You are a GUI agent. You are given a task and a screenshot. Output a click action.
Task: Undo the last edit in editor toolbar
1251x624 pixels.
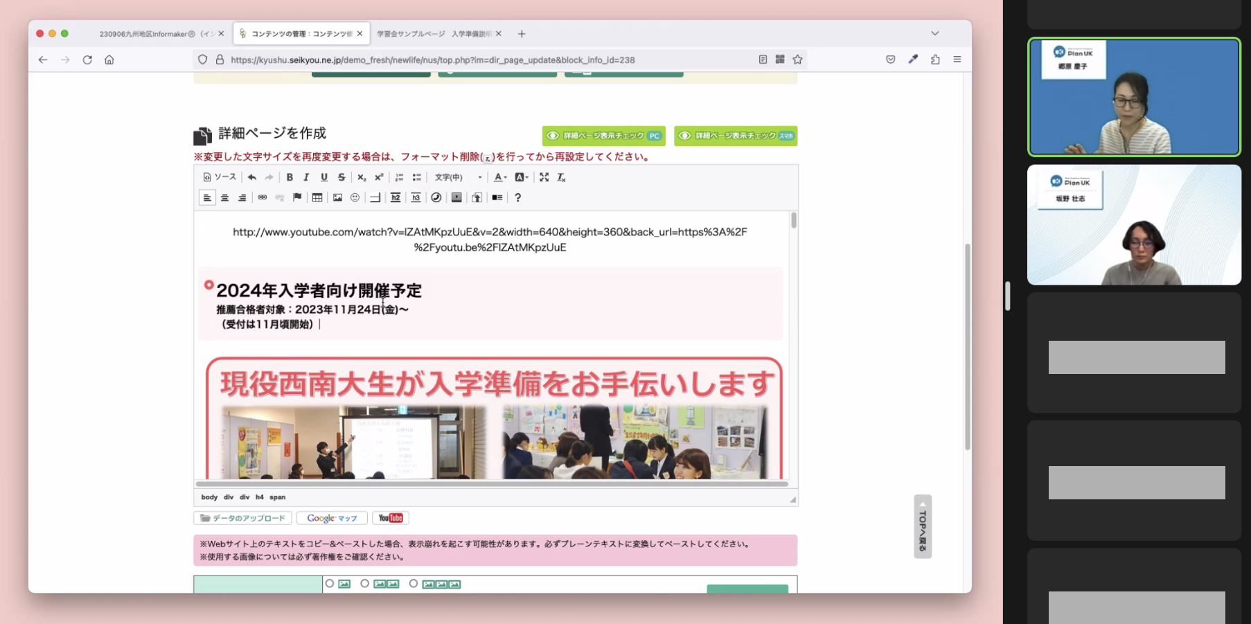[x=252, y=177]
